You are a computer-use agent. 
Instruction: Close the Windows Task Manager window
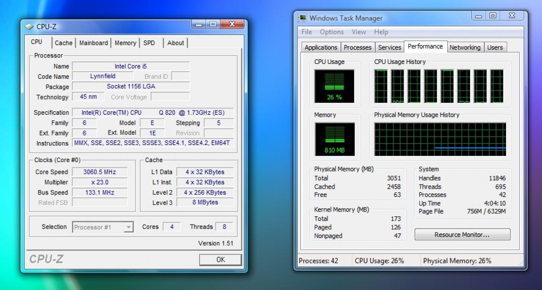(512, 16)
